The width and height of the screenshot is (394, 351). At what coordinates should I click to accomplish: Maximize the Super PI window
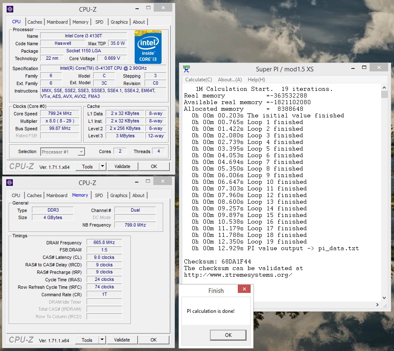pos(364,68)
